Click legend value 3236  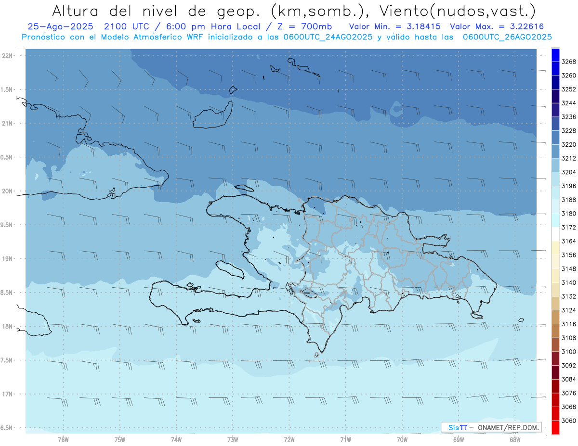pyautogui.click(x=569, y=117)
